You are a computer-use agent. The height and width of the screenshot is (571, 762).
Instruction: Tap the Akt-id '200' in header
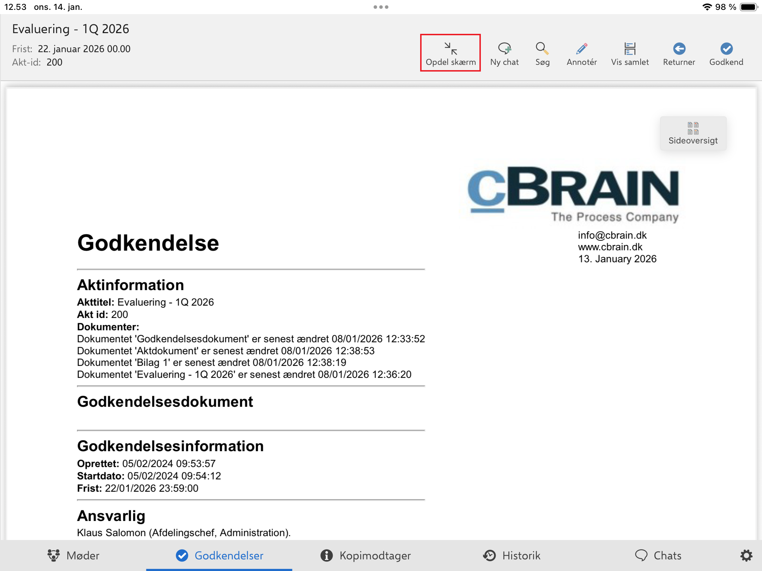click(x=54, y=62)
